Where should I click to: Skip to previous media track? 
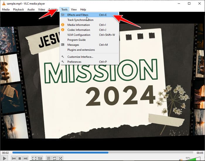coord(14,158)
